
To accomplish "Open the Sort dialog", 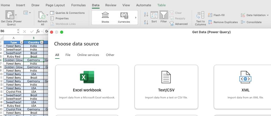I will coord(154,17).
